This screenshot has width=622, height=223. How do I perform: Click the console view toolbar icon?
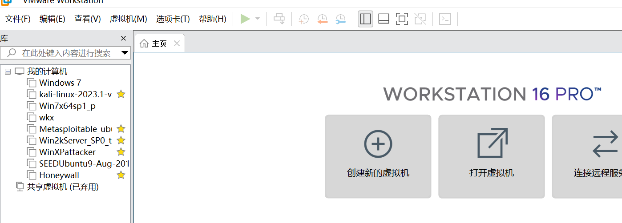click(x=445, y=19)
